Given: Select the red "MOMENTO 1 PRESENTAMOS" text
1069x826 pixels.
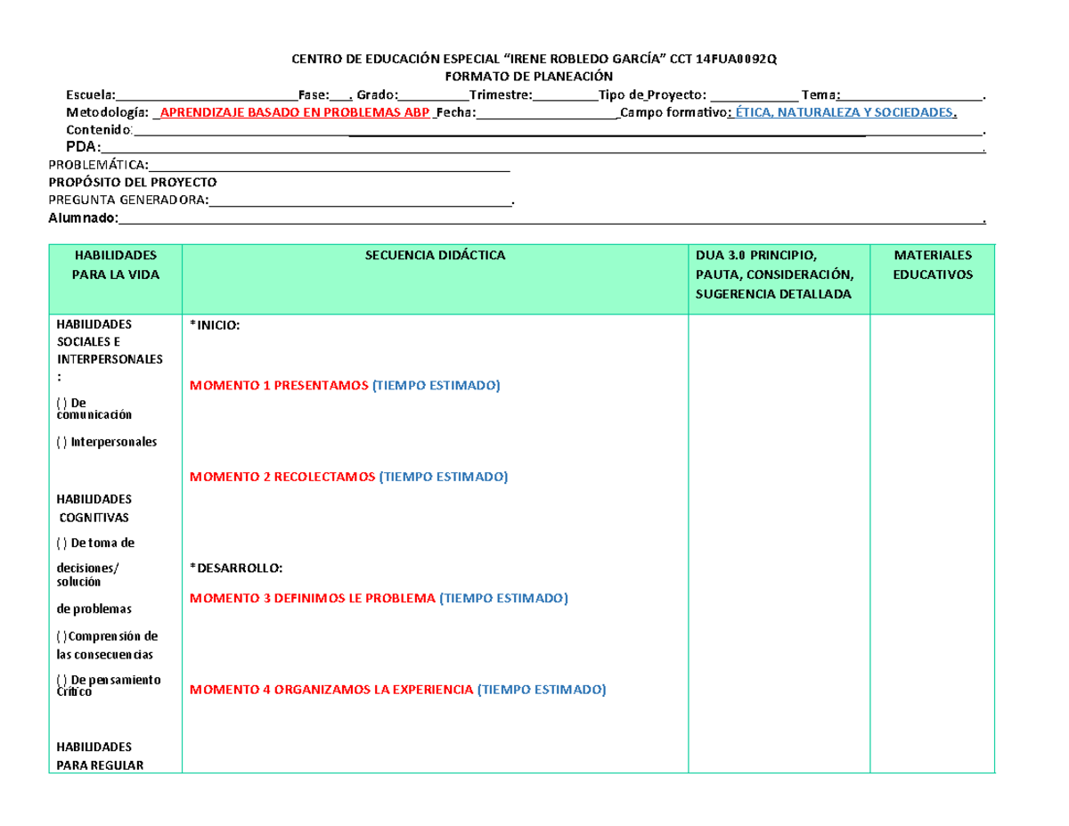Looking at the screenshot, I should (279, 385).
